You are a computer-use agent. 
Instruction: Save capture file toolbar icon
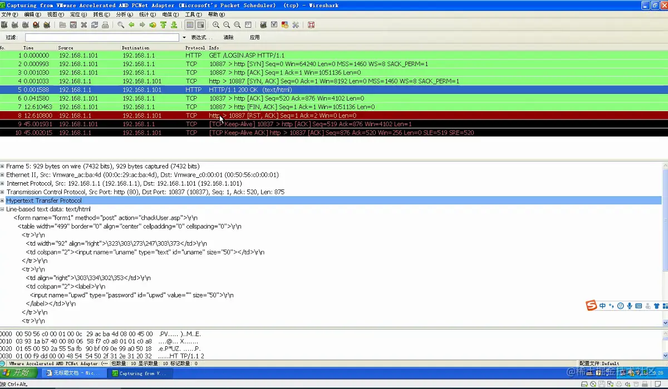pyautogui.click(x=73, y=25)
